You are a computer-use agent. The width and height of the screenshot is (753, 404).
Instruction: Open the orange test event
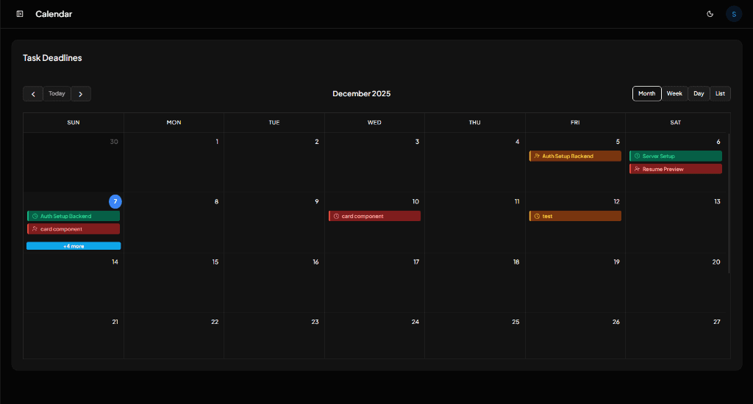575,217
